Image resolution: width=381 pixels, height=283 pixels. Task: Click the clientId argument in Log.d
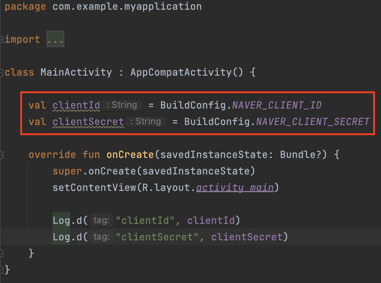[x=211, y=220]
